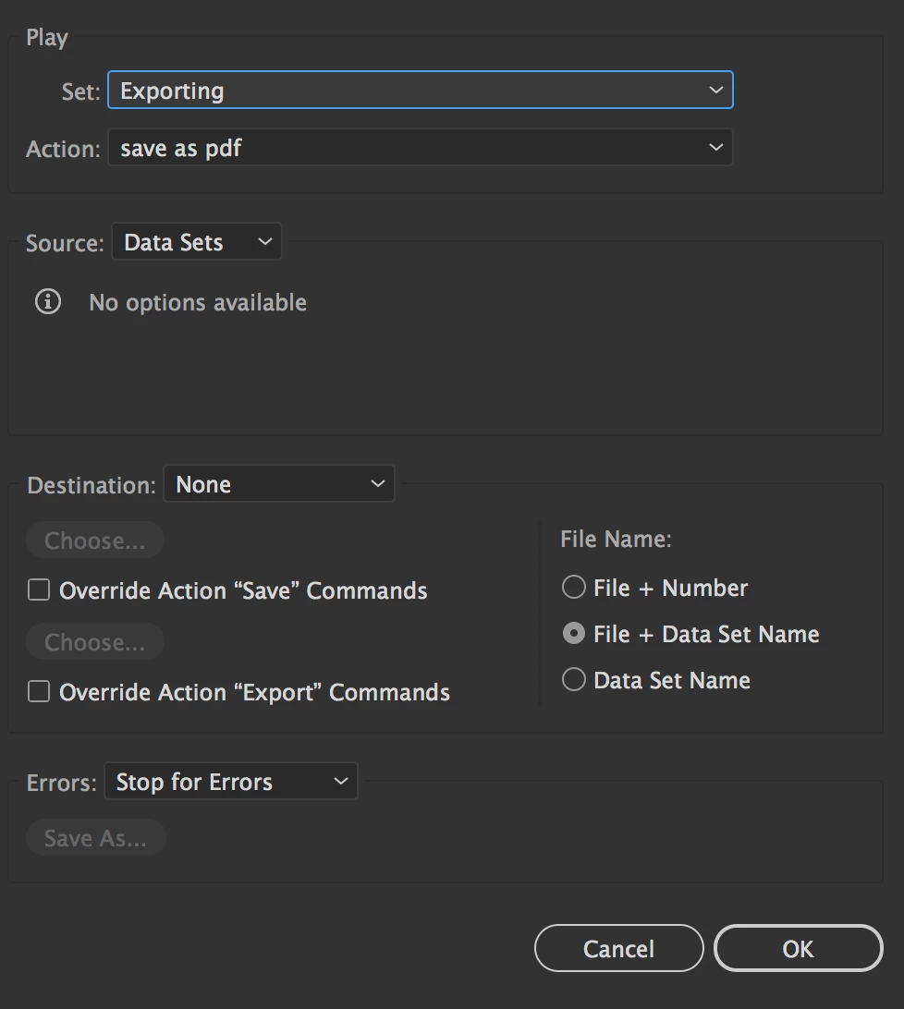Select the File + Number radio option

click(574, 588)
